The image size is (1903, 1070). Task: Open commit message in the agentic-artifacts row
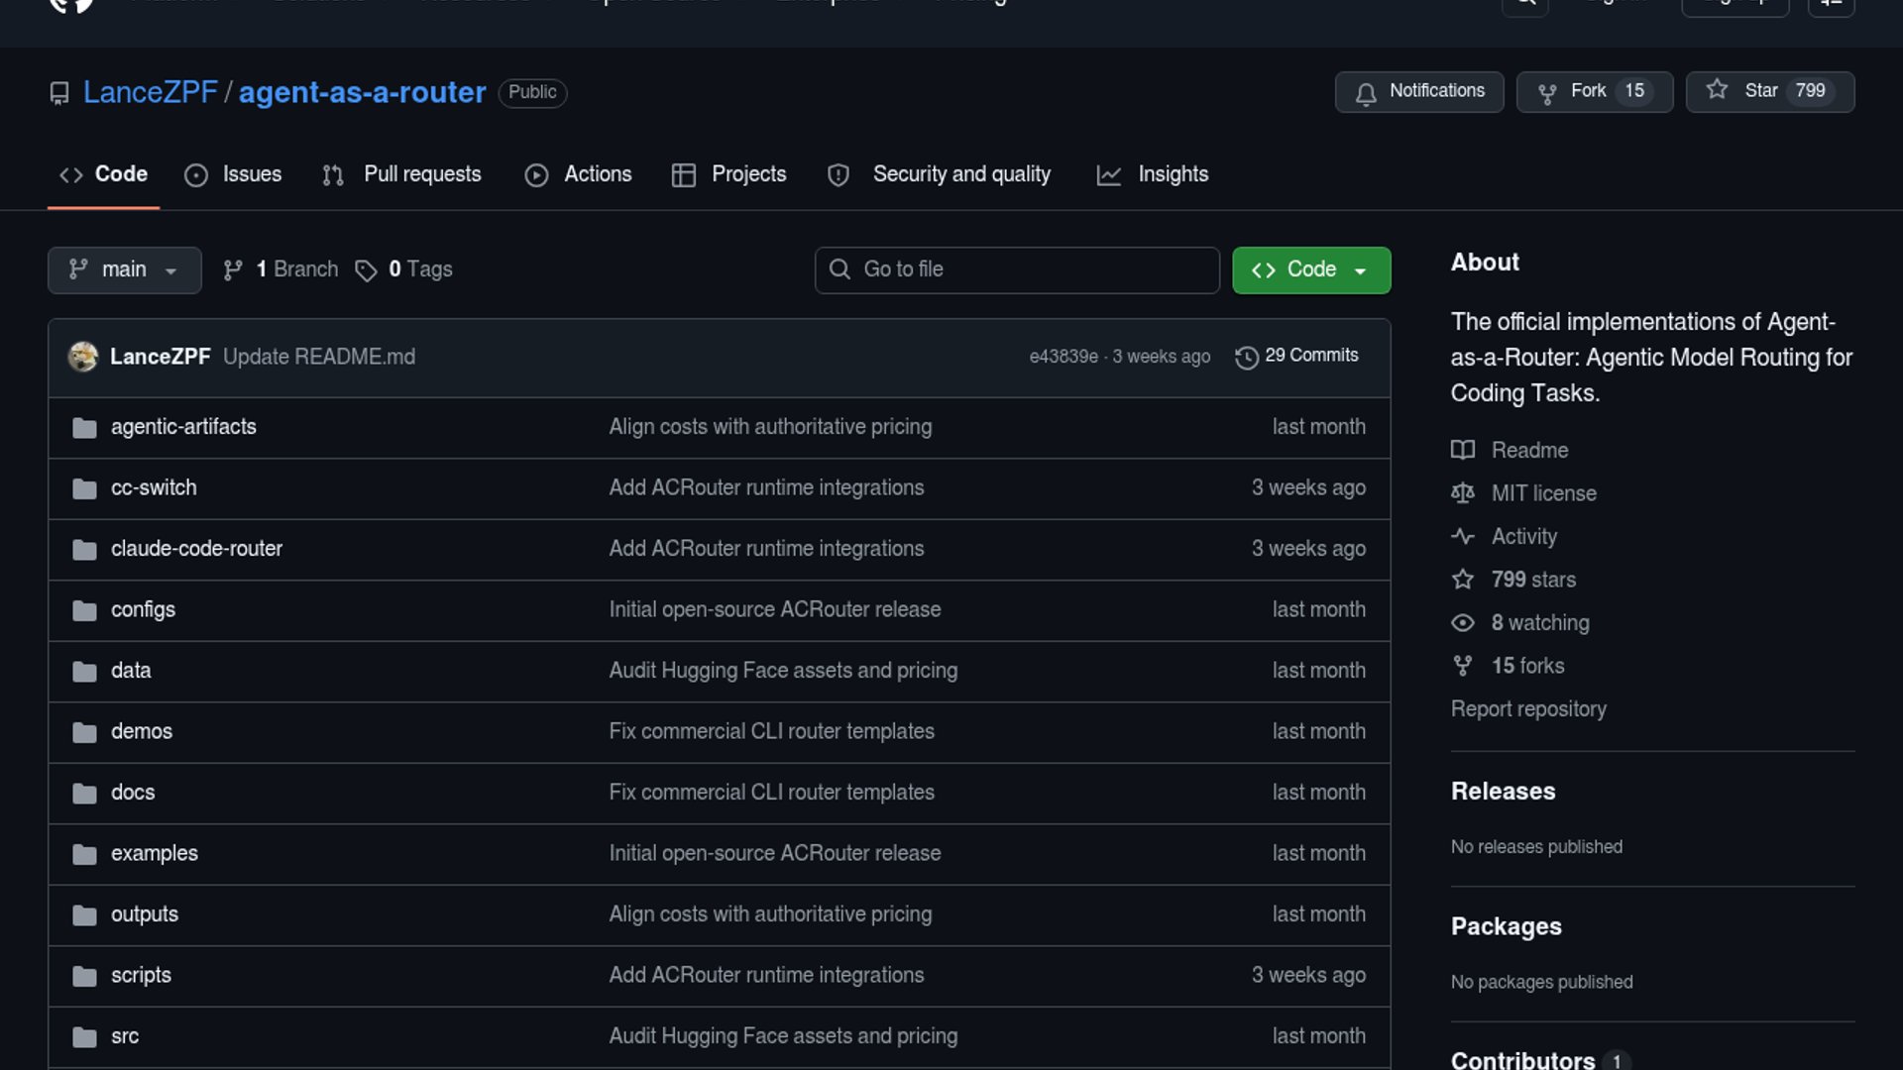click(x=770, y=427)
